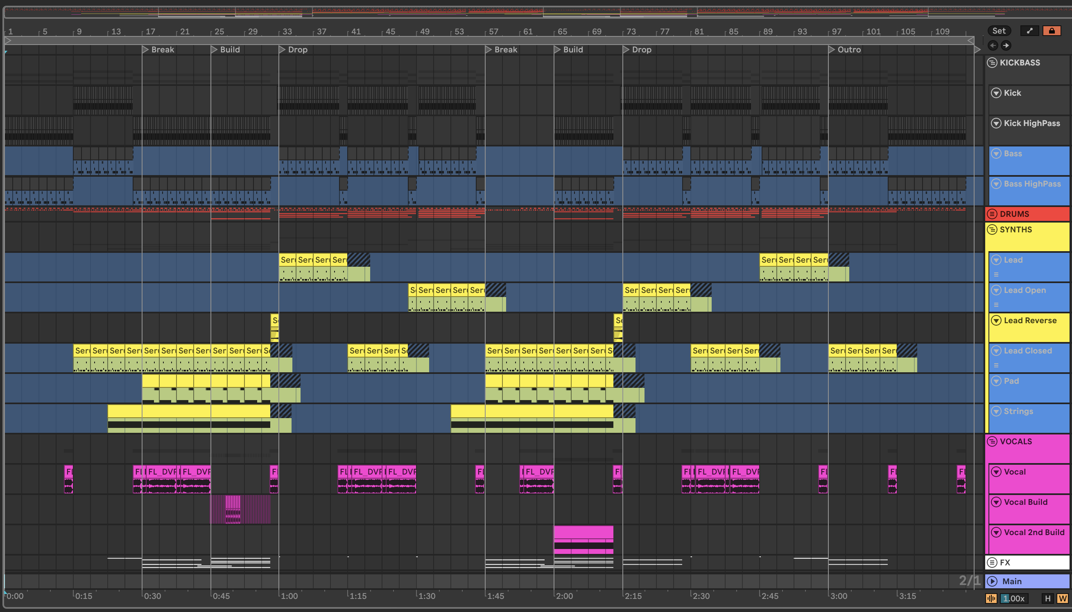This screenshot has height=612, width=1072.
Task: Jump to the next locator arrow
Action: pyautogui.click(x=1006, y=45)
